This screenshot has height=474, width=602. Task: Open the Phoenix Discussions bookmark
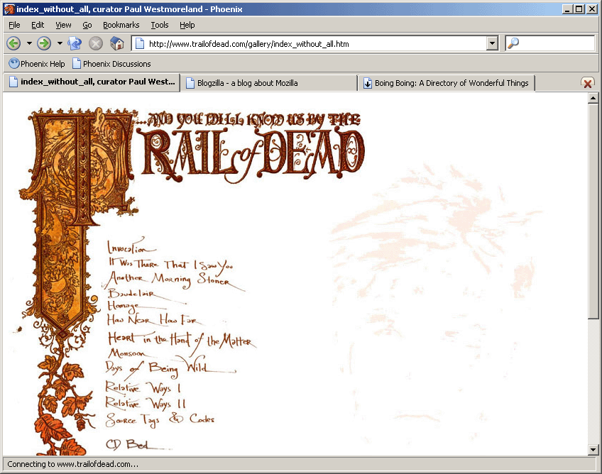111,64
